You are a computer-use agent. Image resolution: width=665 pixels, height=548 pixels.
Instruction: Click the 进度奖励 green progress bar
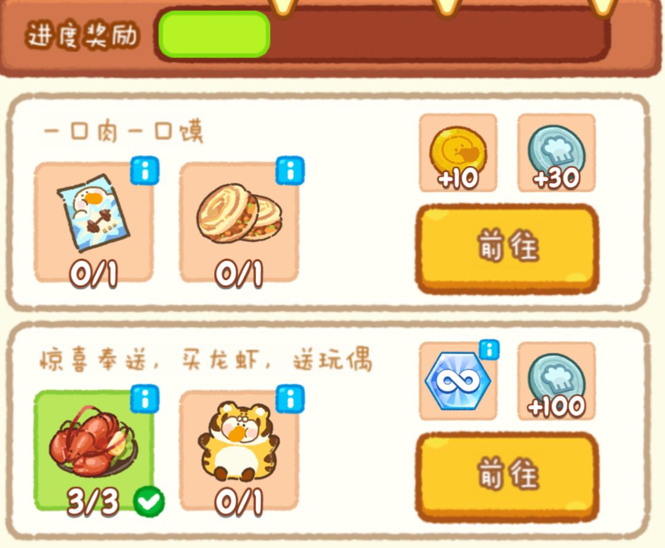[x=214, y=34]
